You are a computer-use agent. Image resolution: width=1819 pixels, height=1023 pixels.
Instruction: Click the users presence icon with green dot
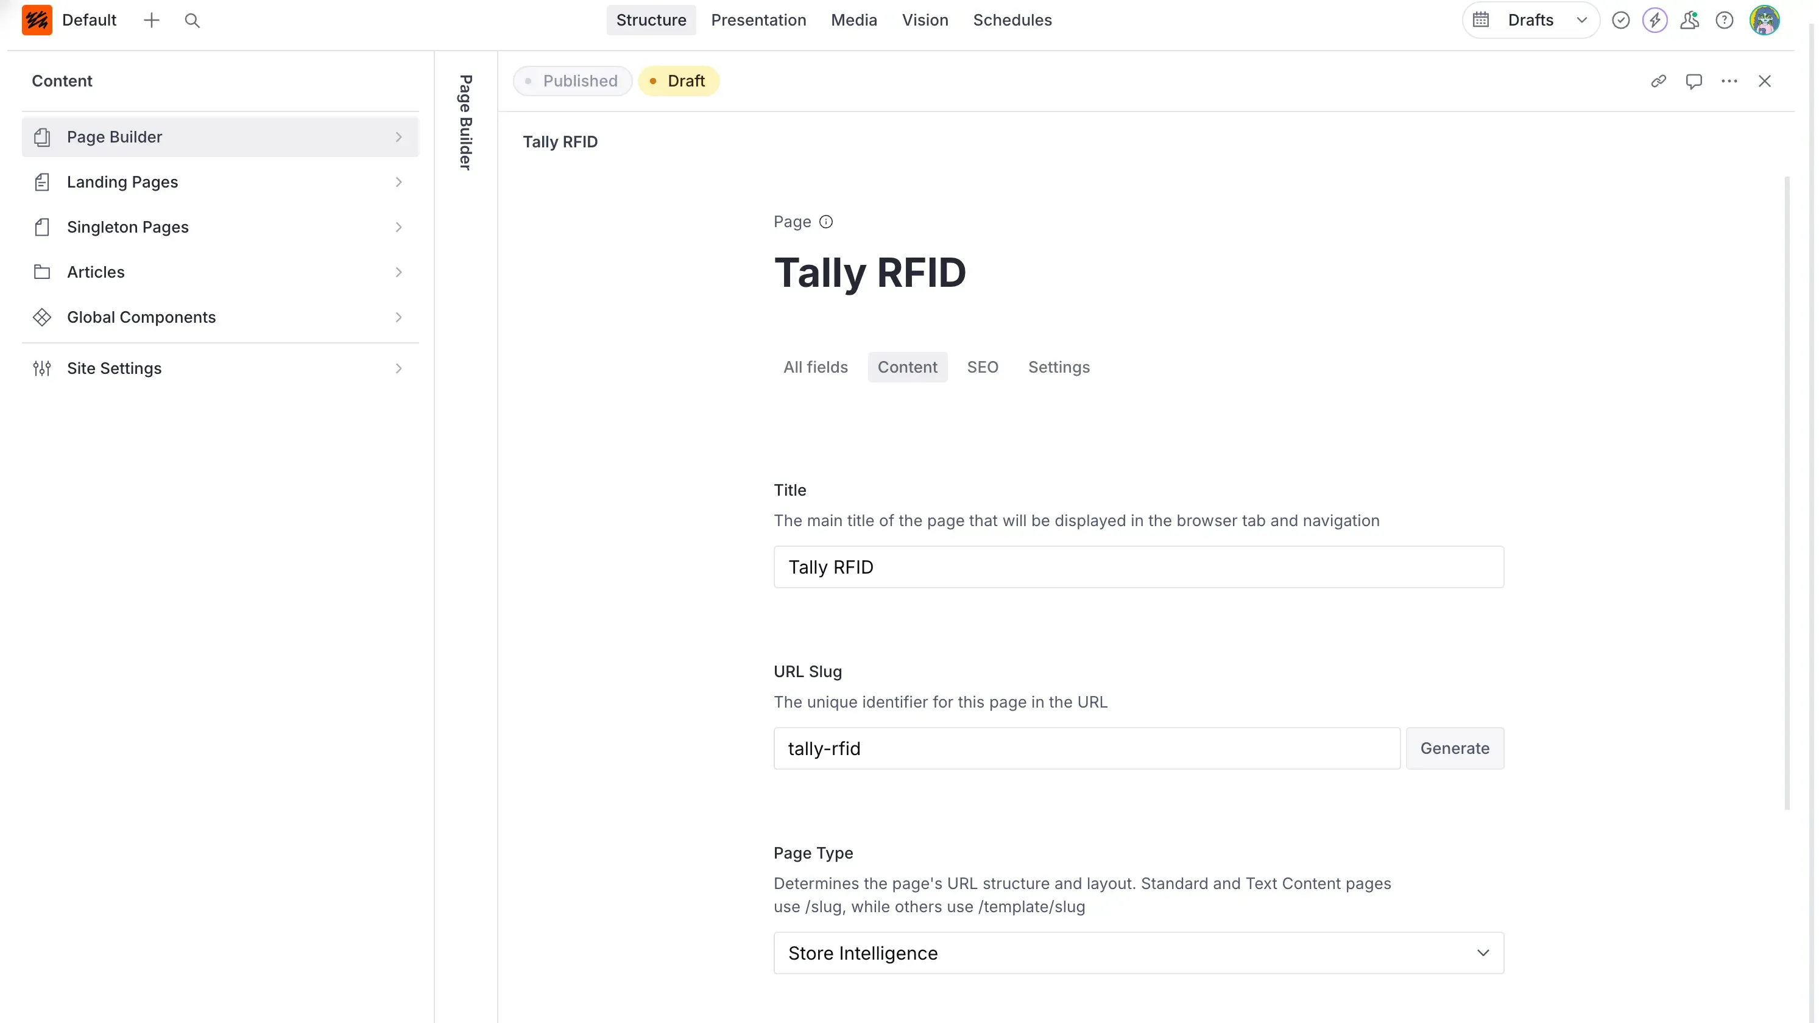(1690, 19)
